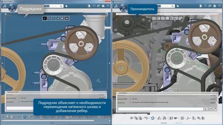Click the share arrow icon in left window
Viewport: 223px width, 125px height.
(x=98, y=6)
